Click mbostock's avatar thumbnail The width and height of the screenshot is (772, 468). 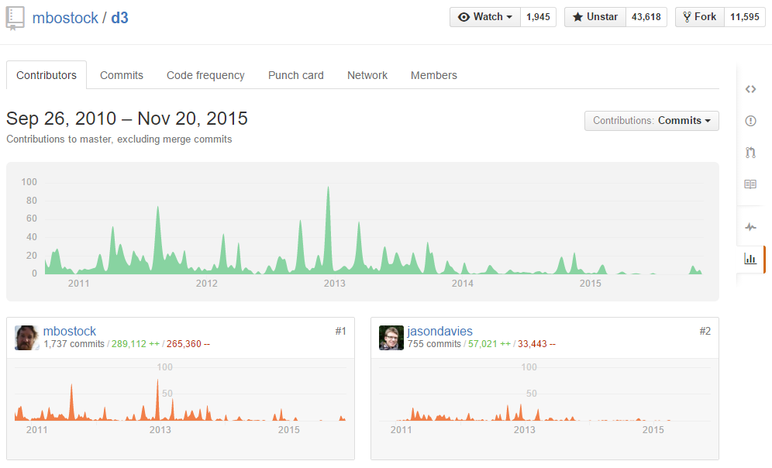click(x=27, y=338)
